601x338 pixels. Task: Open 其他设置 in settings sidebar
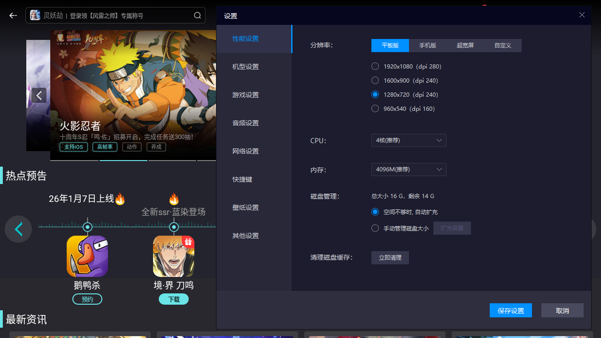(x=254, y=236)
